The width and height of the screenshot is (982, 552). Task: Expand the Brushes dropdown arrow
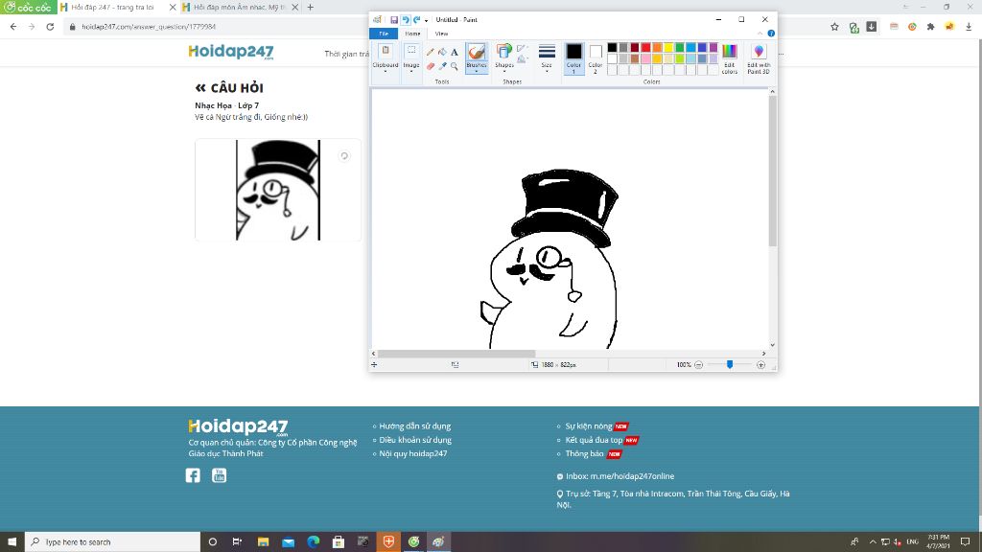476,69
